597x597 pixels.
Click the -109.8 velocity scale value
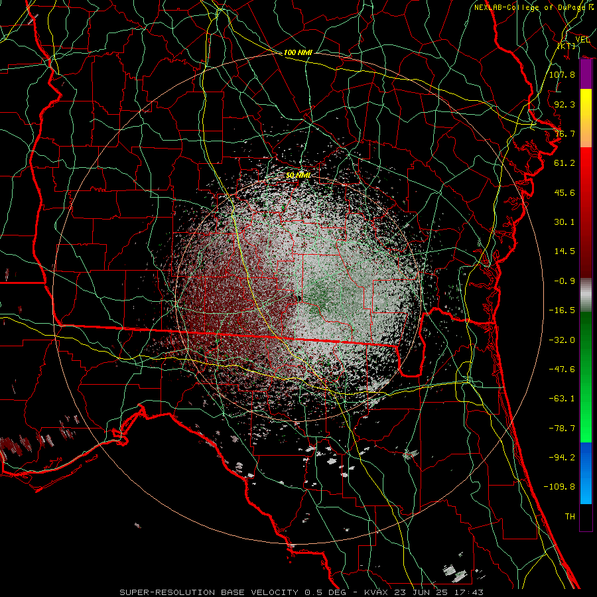coord(559,487)
